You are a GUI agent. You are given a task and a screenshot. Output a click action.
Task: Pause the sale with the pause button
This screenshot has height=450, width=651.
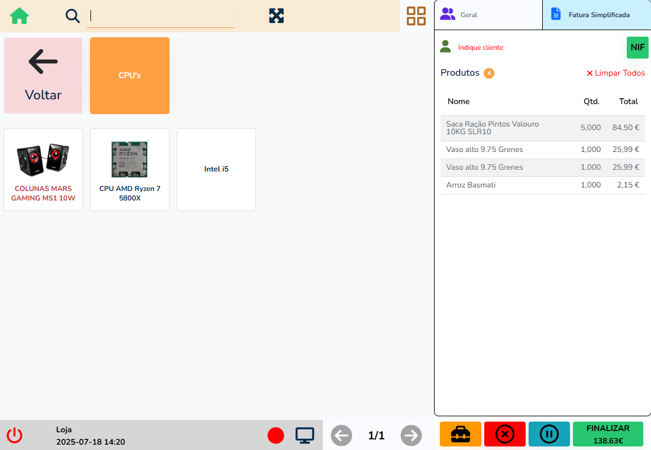click(549, 435)
